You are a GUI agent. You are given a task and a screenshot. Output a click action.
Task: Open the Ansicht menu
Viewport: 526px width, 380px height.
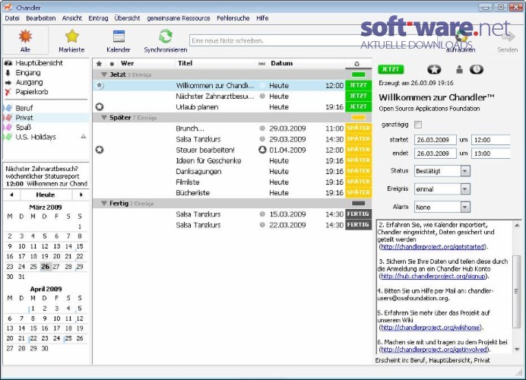point(71,18)
